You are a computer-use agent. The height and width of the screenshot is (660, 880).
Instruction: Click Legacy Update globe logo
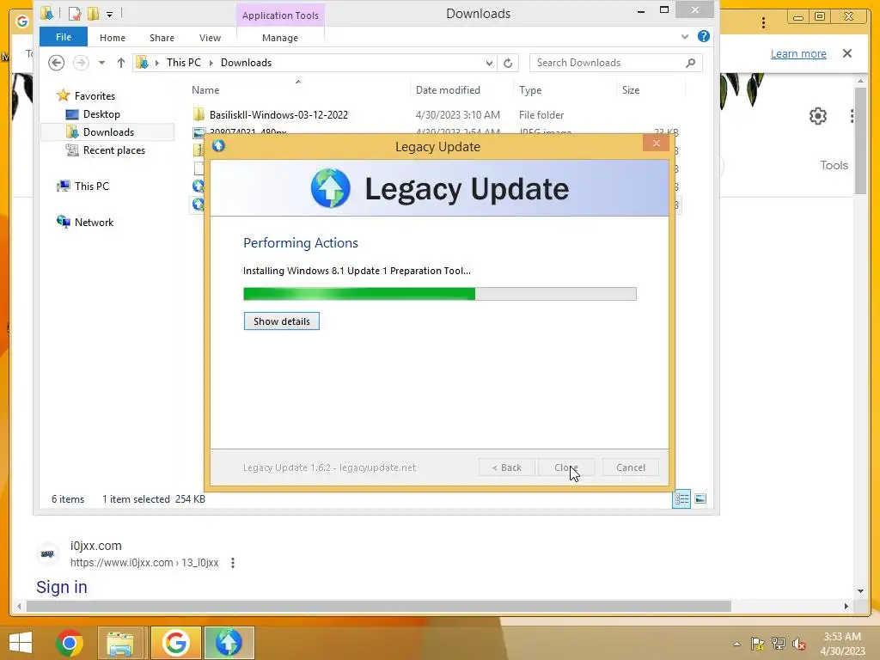(x=331, y=188)
